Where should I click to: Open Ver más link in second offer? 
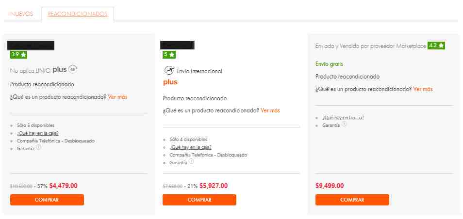click(270, 110)
